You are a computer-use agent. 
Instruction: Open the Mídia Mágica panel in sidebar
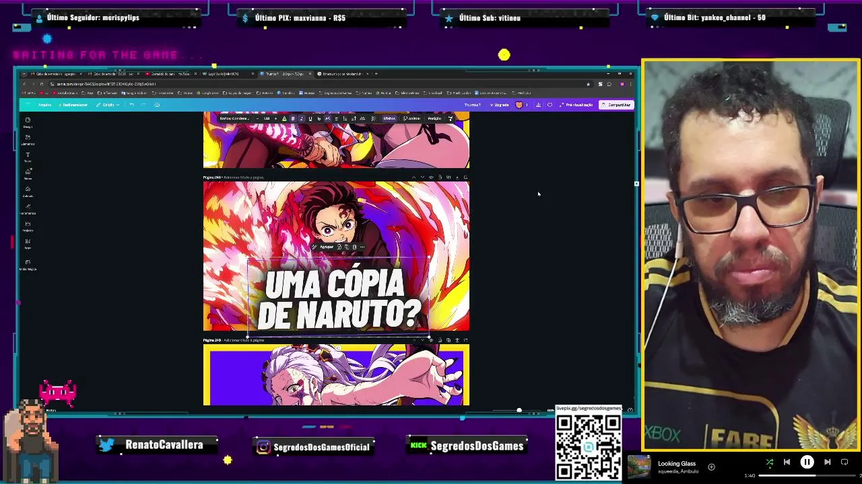point(28,264)
